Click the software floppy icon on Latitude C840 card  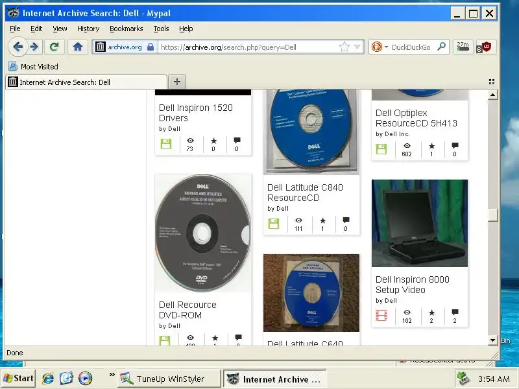[x=273, y=224]
